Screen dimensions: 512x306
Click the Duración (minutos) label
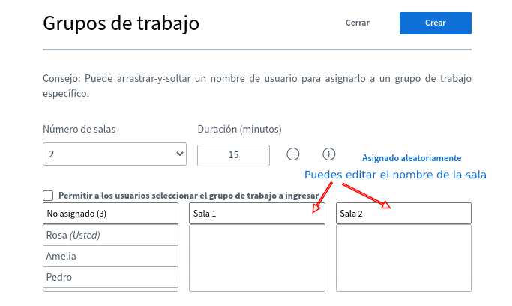(239, 129)
